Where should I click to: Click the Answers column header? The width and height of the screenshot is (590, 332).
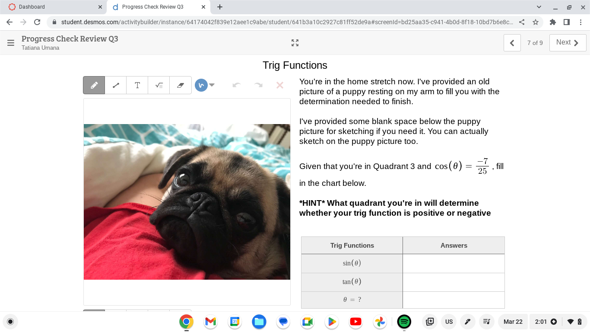click(x=454, y=246)
